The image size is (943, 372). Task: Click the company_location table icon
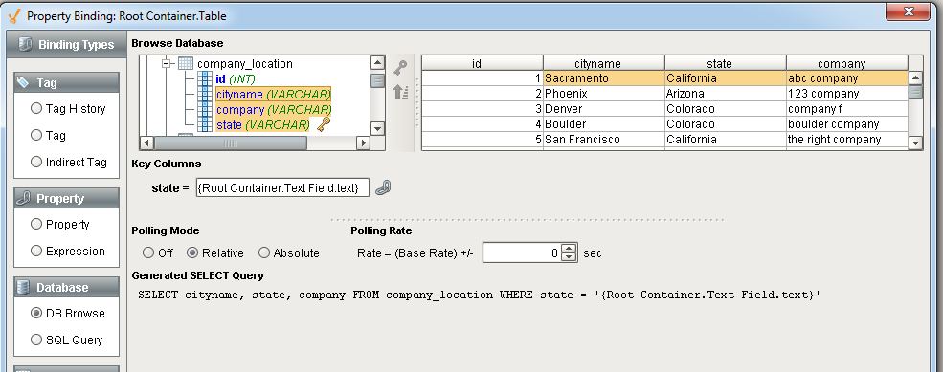point(186,64)
